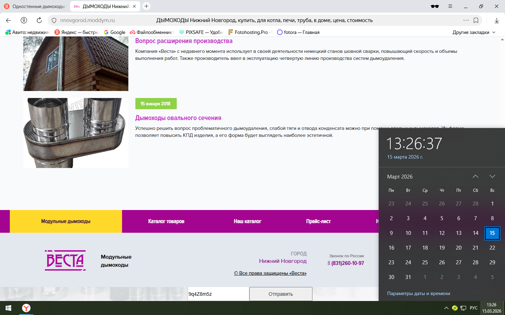Open downloads with the arrow icon
Screen dimensions: 505x315
tap(497, 20)
